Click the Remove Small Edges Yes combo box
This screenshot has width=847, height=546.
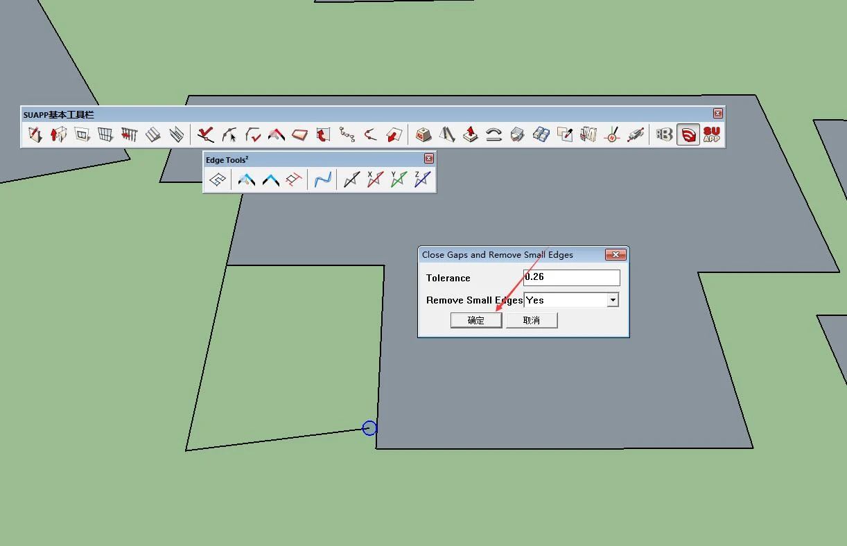[571, 300]
